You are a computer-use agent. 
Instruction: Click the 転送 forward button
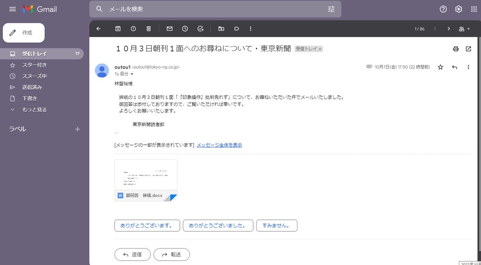click(172, 255)
